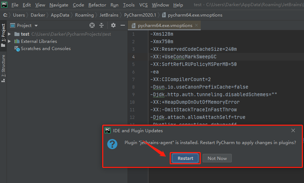Open the Refactor menu
Image resolution: width=304 pixels, height=183 pixels.
(97, 5)
